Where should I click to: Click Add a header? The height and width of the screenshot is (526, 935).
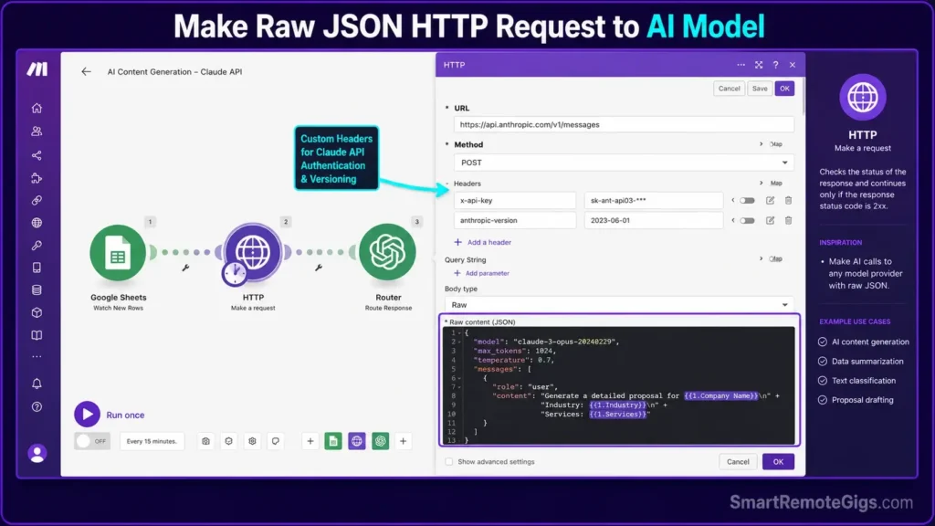coord(482,242)
